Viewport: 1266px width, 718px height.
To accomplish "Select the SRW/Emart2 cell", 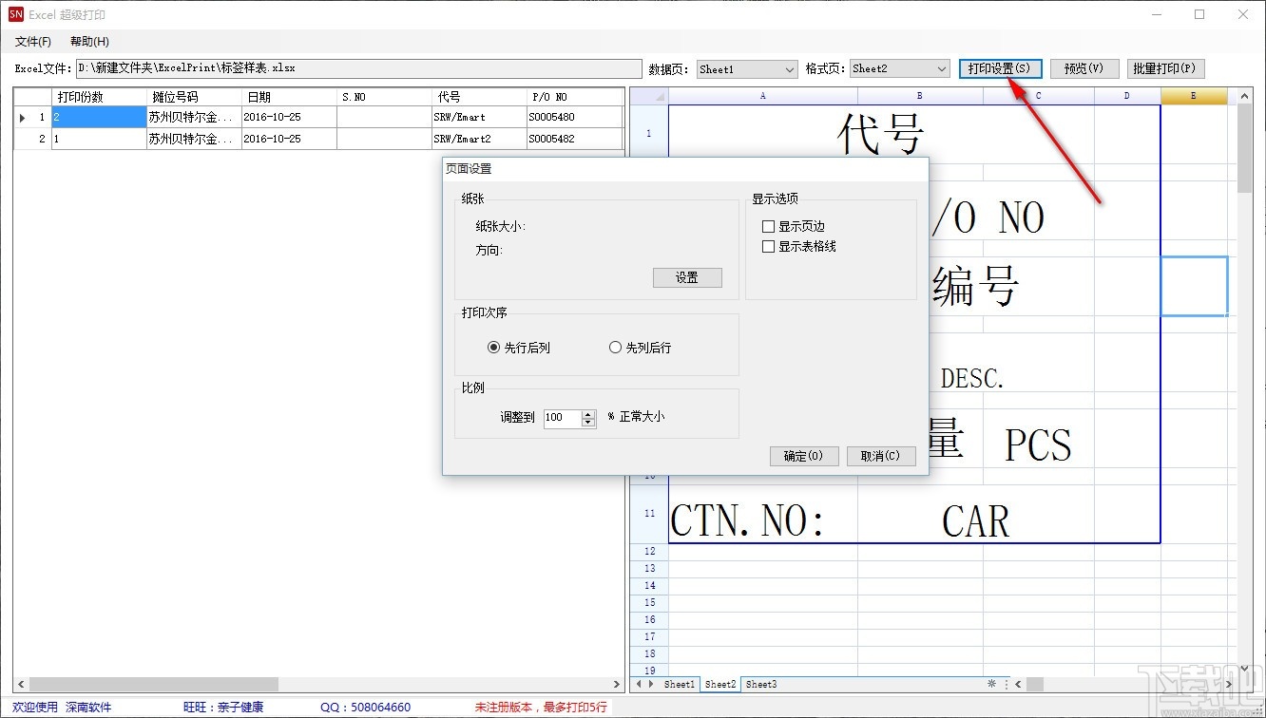I will (479, 139).
